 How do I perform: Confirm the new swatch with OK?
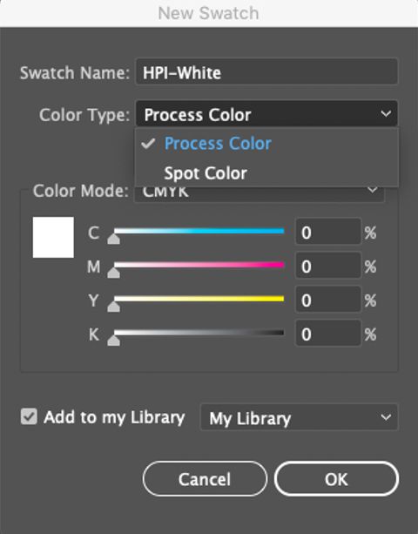(x=336, y=479)
